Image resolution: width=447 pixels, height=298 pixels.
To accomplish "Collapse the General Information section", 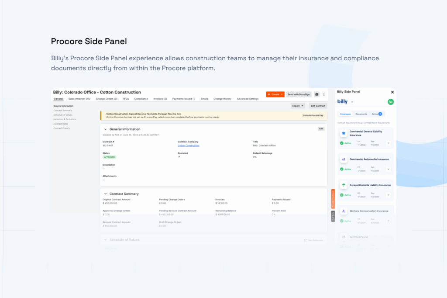I will click(105, 129).
